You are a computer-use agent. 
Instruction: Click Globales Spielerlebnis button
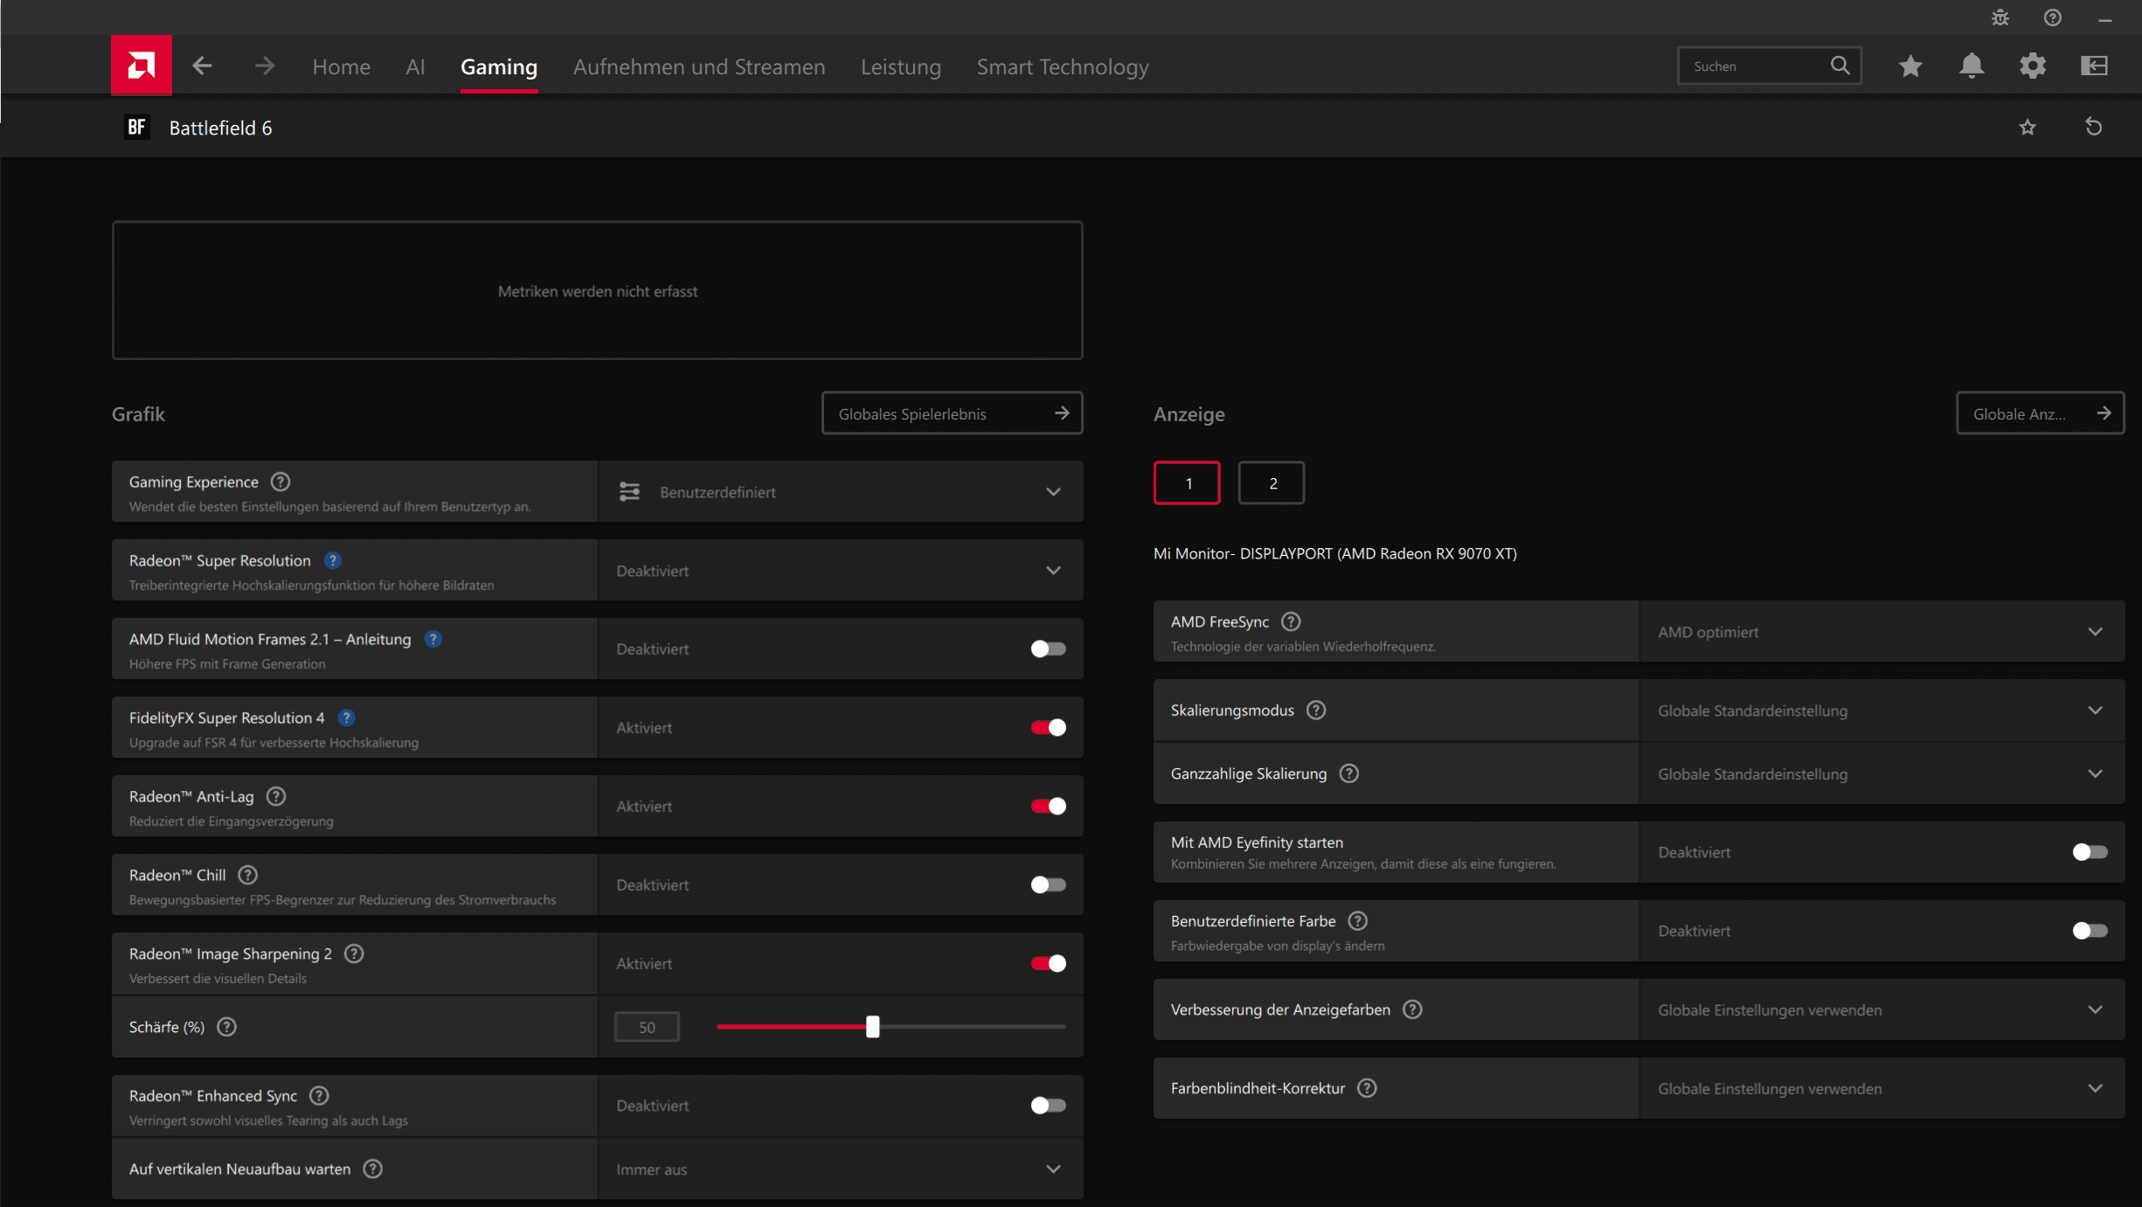coord(952,413)
